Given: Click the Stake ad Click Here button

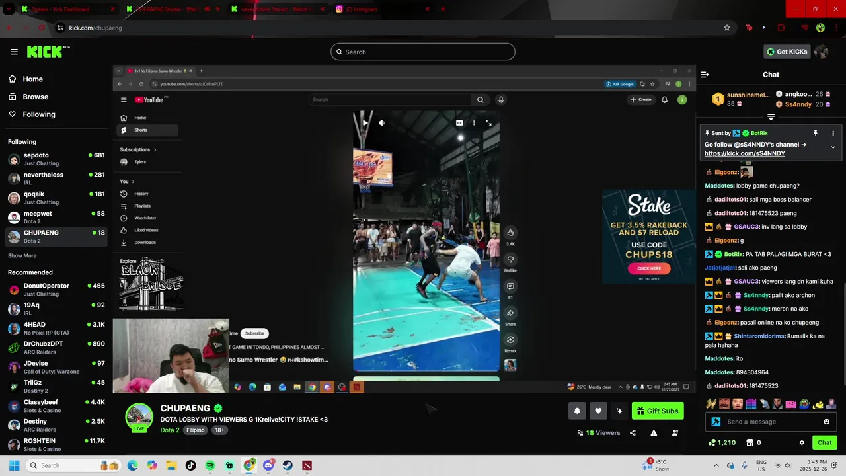Looking at the screenshot, I should pyautogui.click(x=649, y=268).
